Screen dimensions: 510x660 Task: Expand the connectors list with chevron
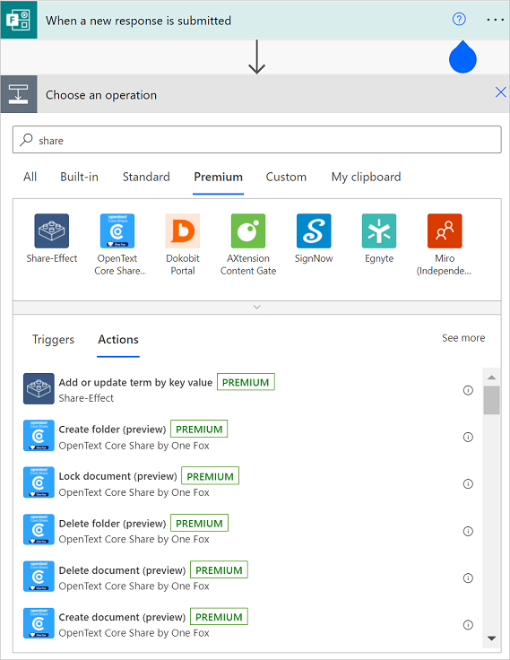pos(256,308)
